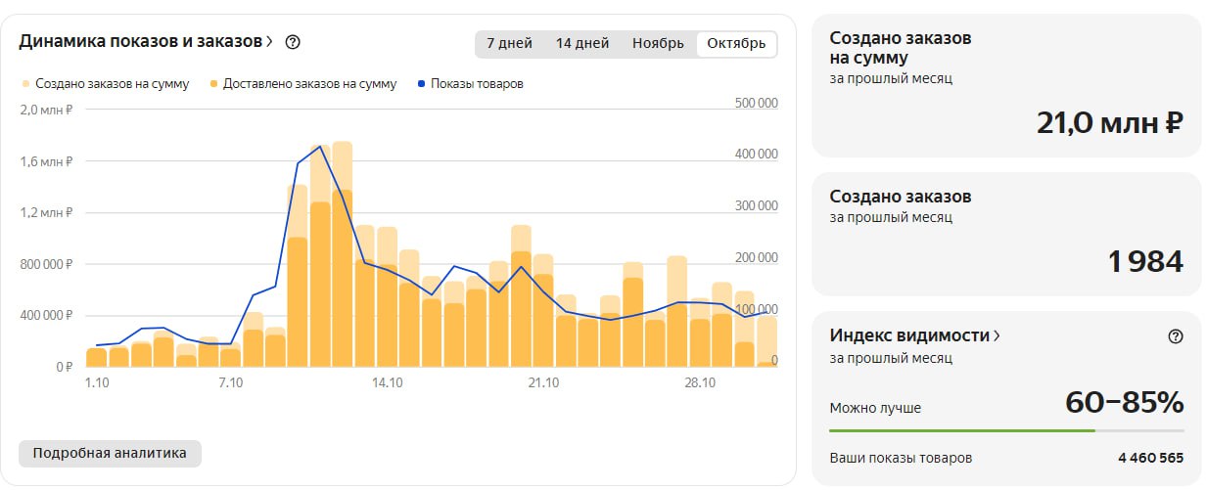
Task: Toggle 'Показы товаров' legend series
Action: click(470, 84)
